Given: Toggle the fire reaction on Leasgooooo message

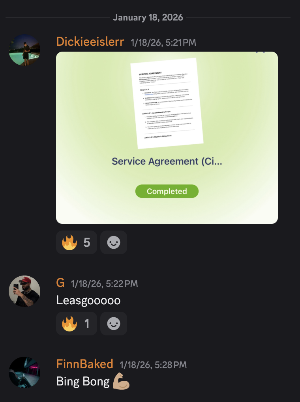Looking at the screenshot, I should [x=76, y=324].
